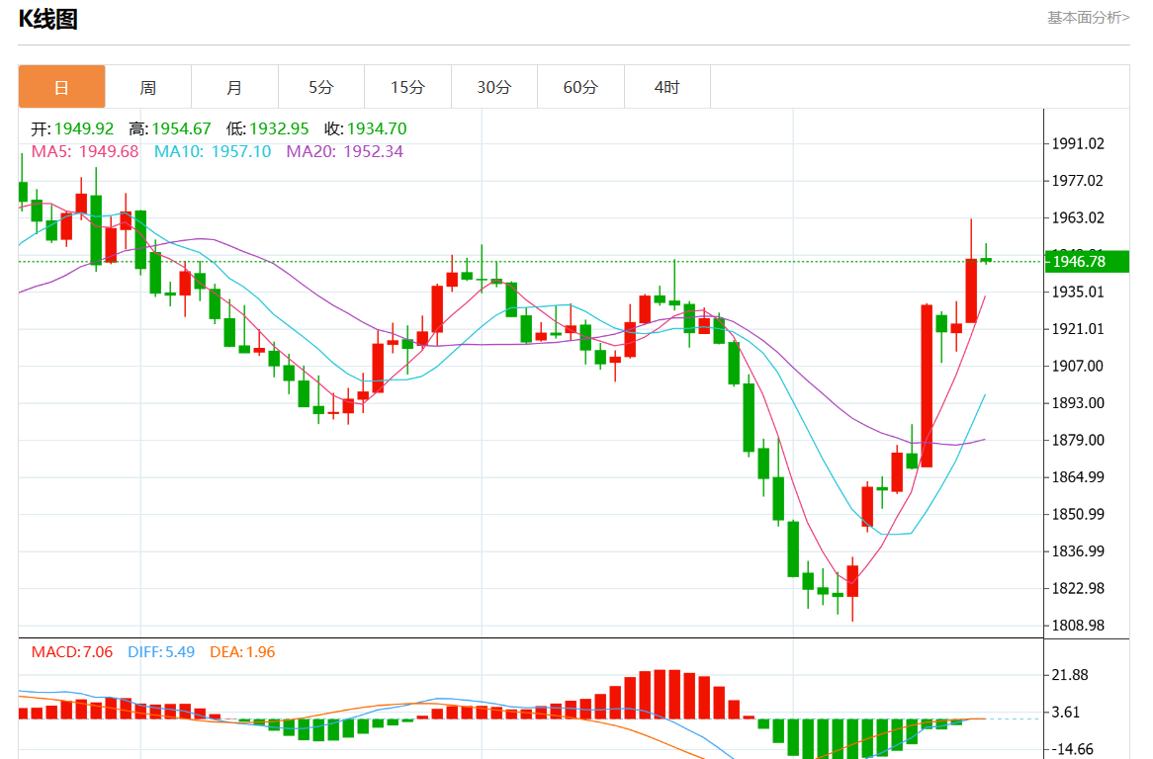The width and height of the screenshot is (1153, 759).
Task: Click the 1921.01 price axis label
Action: [1078, 328]
